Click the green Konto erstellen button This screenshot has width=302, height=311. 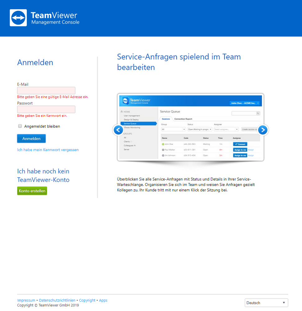click(32, 191)
